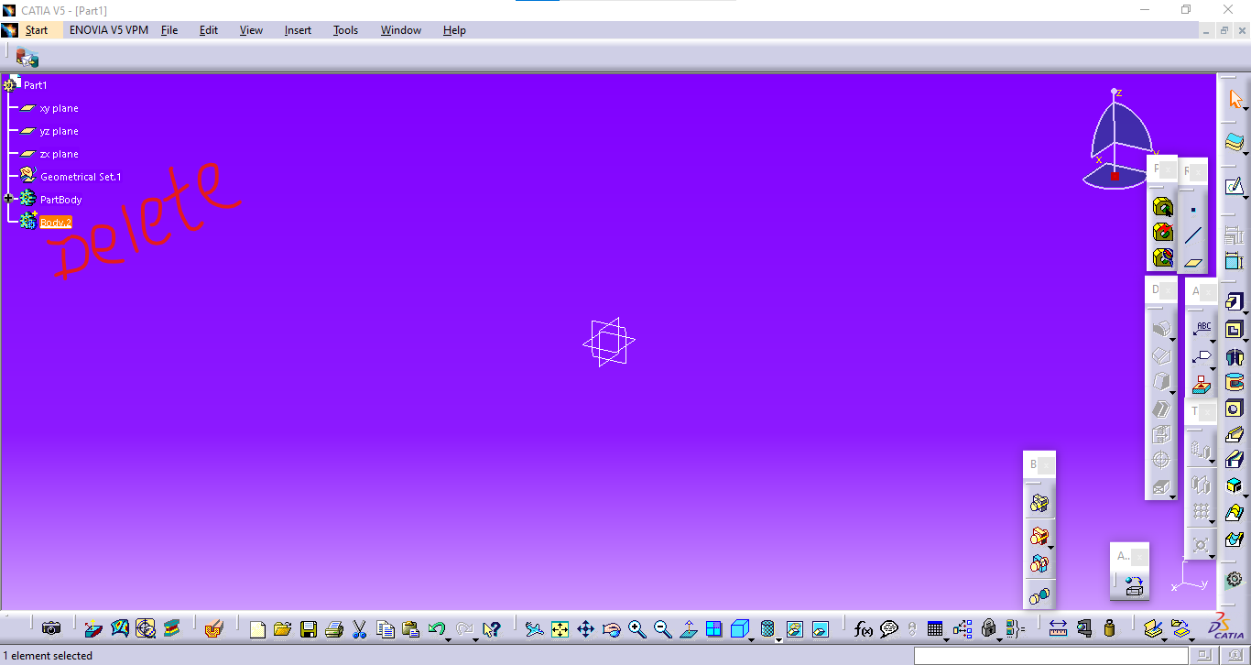Image resolution: width=1251 pixels, height=665 pixels.
Task: Select Body.2 in the specification tree
Action: 55,222
